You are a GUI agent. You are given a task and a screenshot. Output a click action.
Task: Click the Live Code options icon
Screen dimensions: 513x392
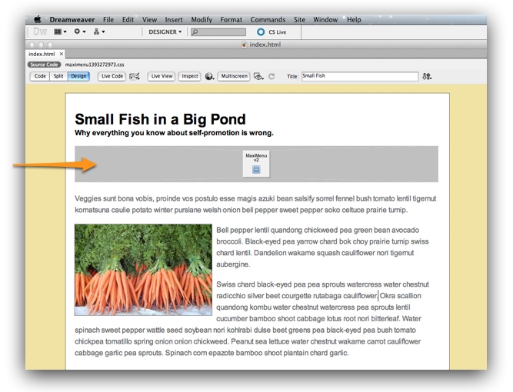point(135,77)
